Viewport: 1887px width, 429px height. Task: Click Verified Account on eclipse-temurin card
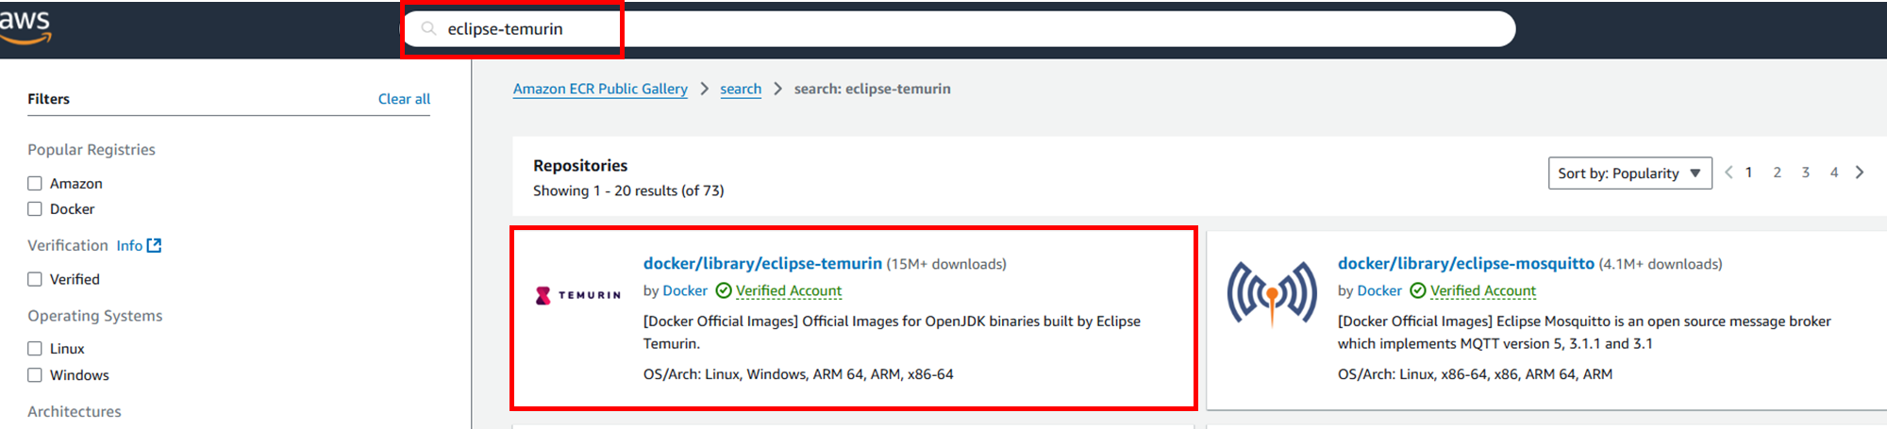(789, 291)
